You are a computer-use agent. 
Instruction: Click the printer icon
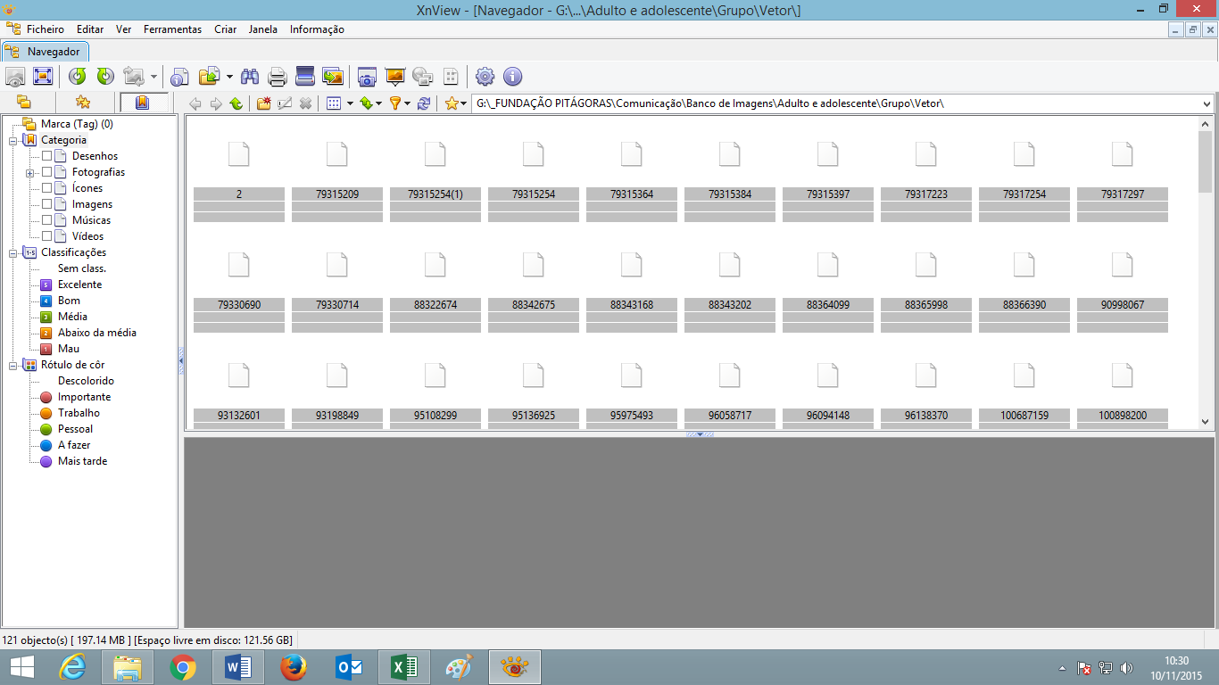pyautogui.click(x=278, y=77)
